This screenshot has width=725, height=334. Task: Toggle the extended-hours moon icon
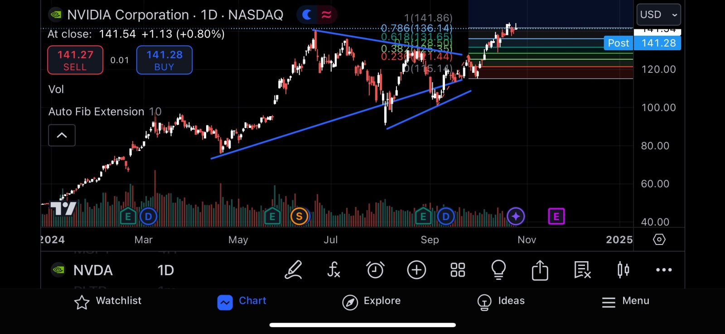[307, 14]
